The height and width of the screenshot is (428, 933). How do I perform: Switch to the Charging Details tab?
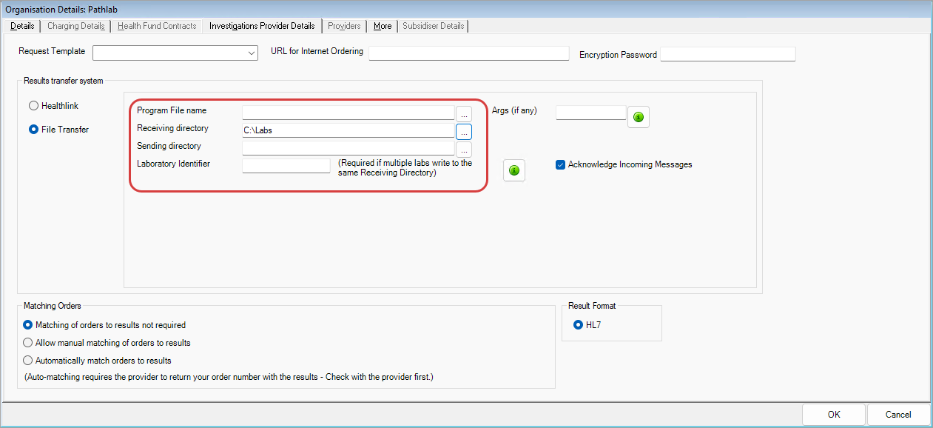(75, 26)
